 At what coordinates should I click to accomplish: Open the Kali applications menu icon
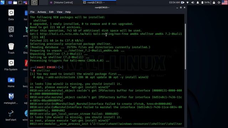coord(2,2)
